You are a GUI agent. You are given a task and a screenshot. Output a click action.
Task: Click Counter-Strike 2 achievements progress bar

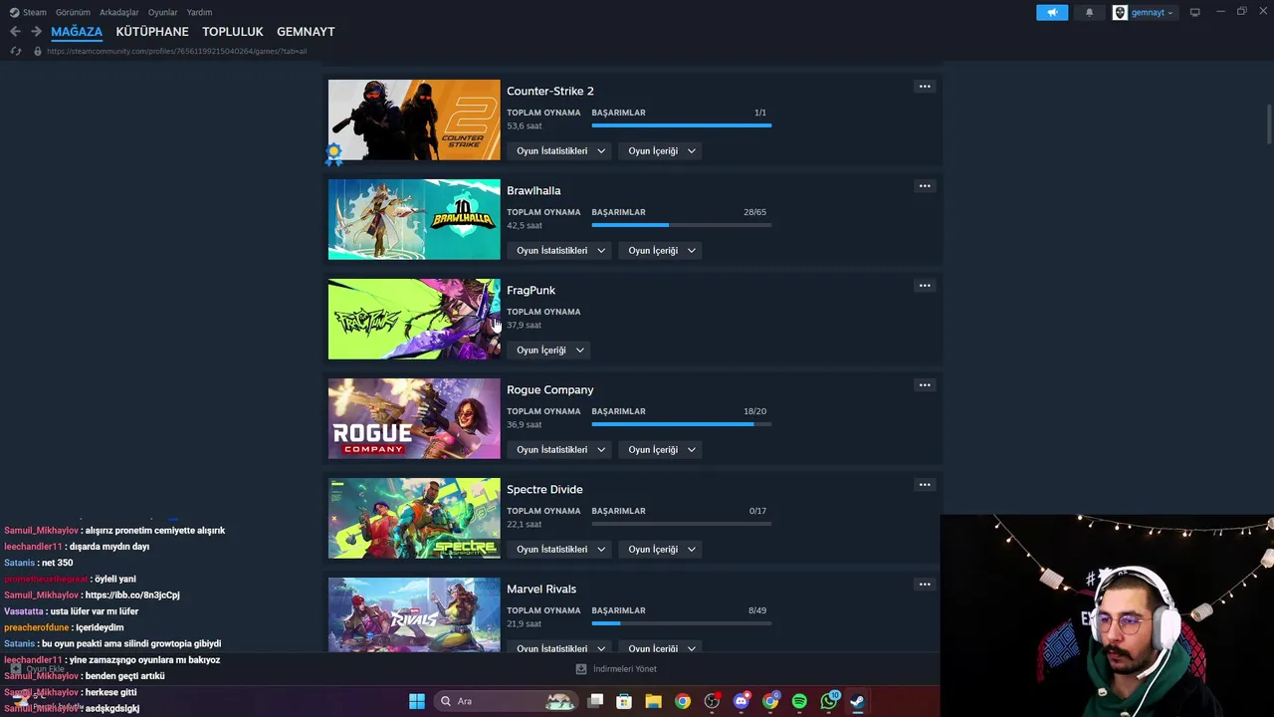681,125
